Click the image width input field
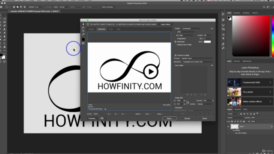The width and height of the screenshot is (274, 154). point(180,101)
